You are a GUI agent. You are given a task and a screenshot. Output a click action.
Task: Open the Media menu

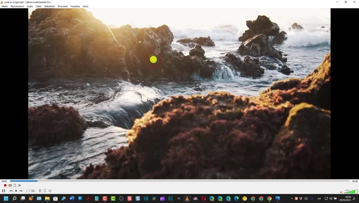(5, 6)
